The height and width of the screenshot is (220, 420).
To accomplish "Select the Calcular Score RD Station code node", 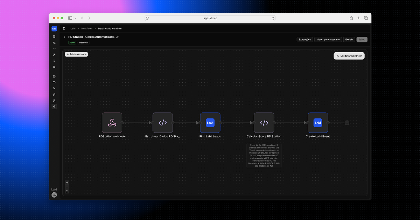I will pyautogui.click(x=264, y=123).
